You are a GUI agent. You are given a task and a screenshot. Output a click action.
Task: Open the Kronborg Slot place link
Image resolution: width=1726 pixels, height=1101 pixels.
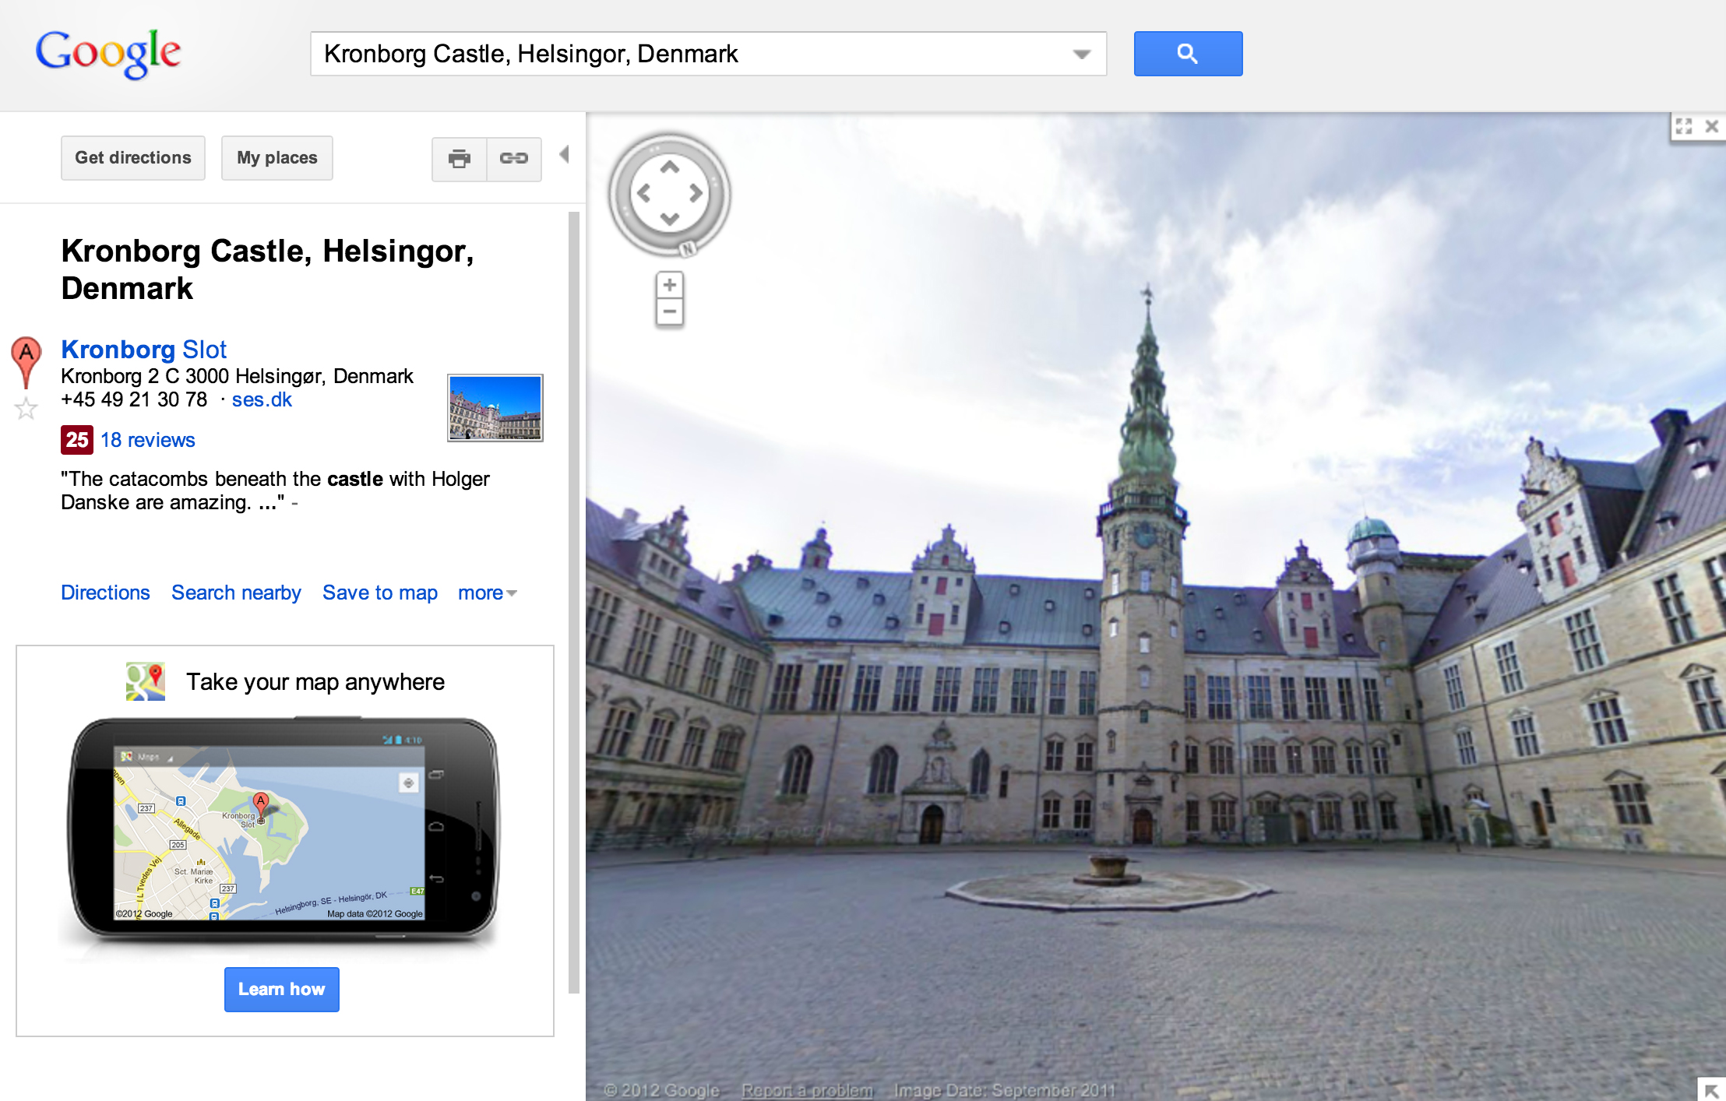coord(144,350)
